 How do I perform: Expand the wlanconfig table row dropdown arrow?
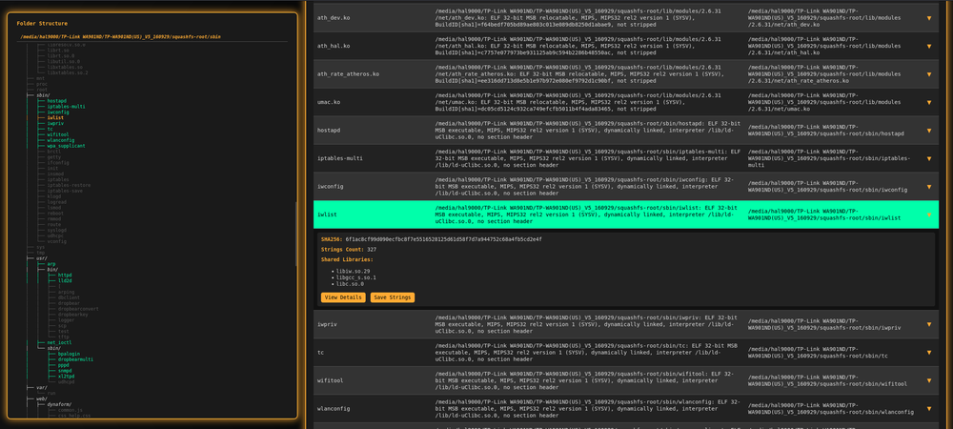tap(928, 409)
